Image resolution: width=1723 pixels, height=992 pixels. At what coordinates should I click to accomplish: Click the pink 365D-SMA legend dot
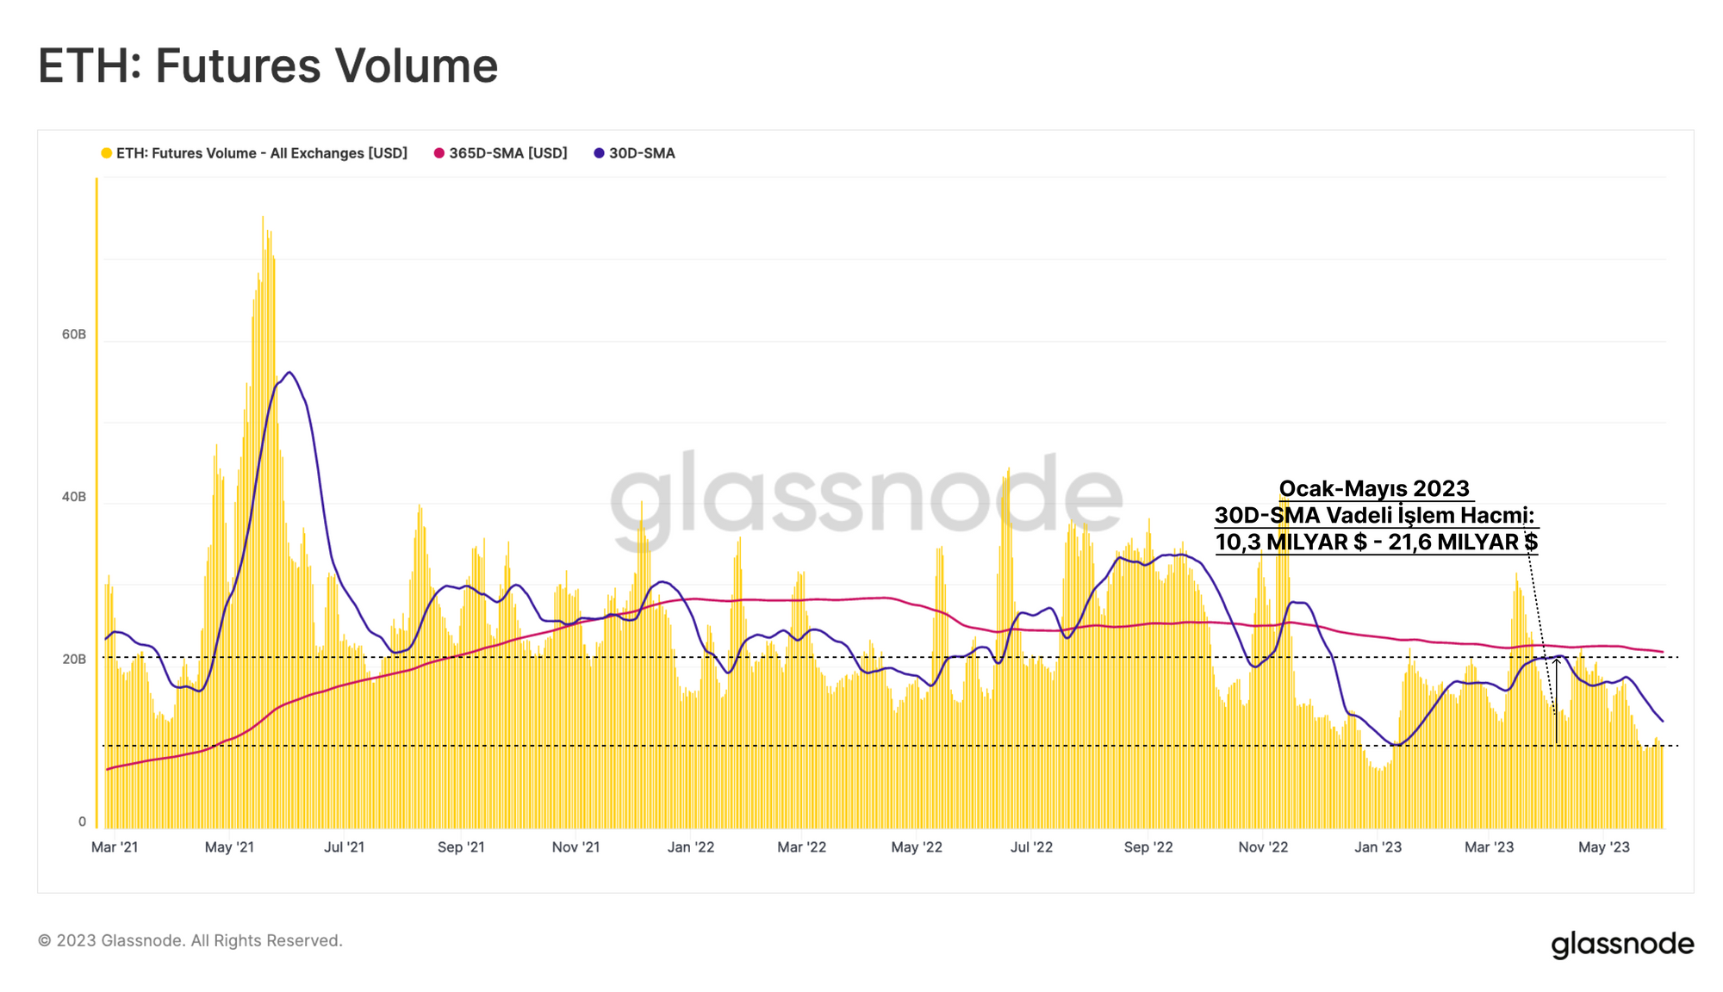click(439, 153)
